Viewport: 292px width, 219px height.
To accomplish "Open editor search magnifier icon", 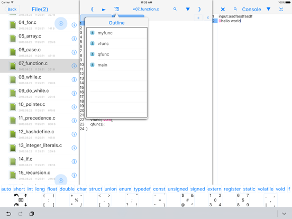I will tap(175, 9).
